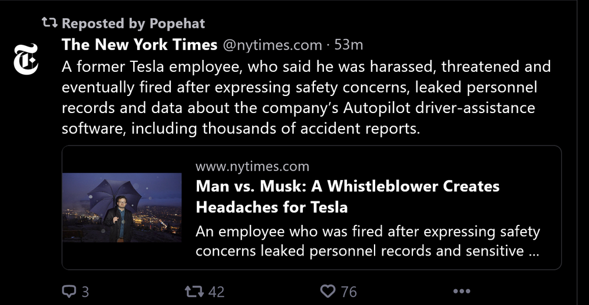Viewport: 589px width, 305px height.
Task: Click the repost count 42
Action: pyautogui.click(x=216, y=292)
